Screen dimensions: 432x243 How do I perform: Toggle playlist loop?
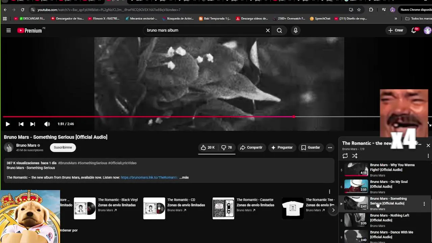(x=345, y=156)
